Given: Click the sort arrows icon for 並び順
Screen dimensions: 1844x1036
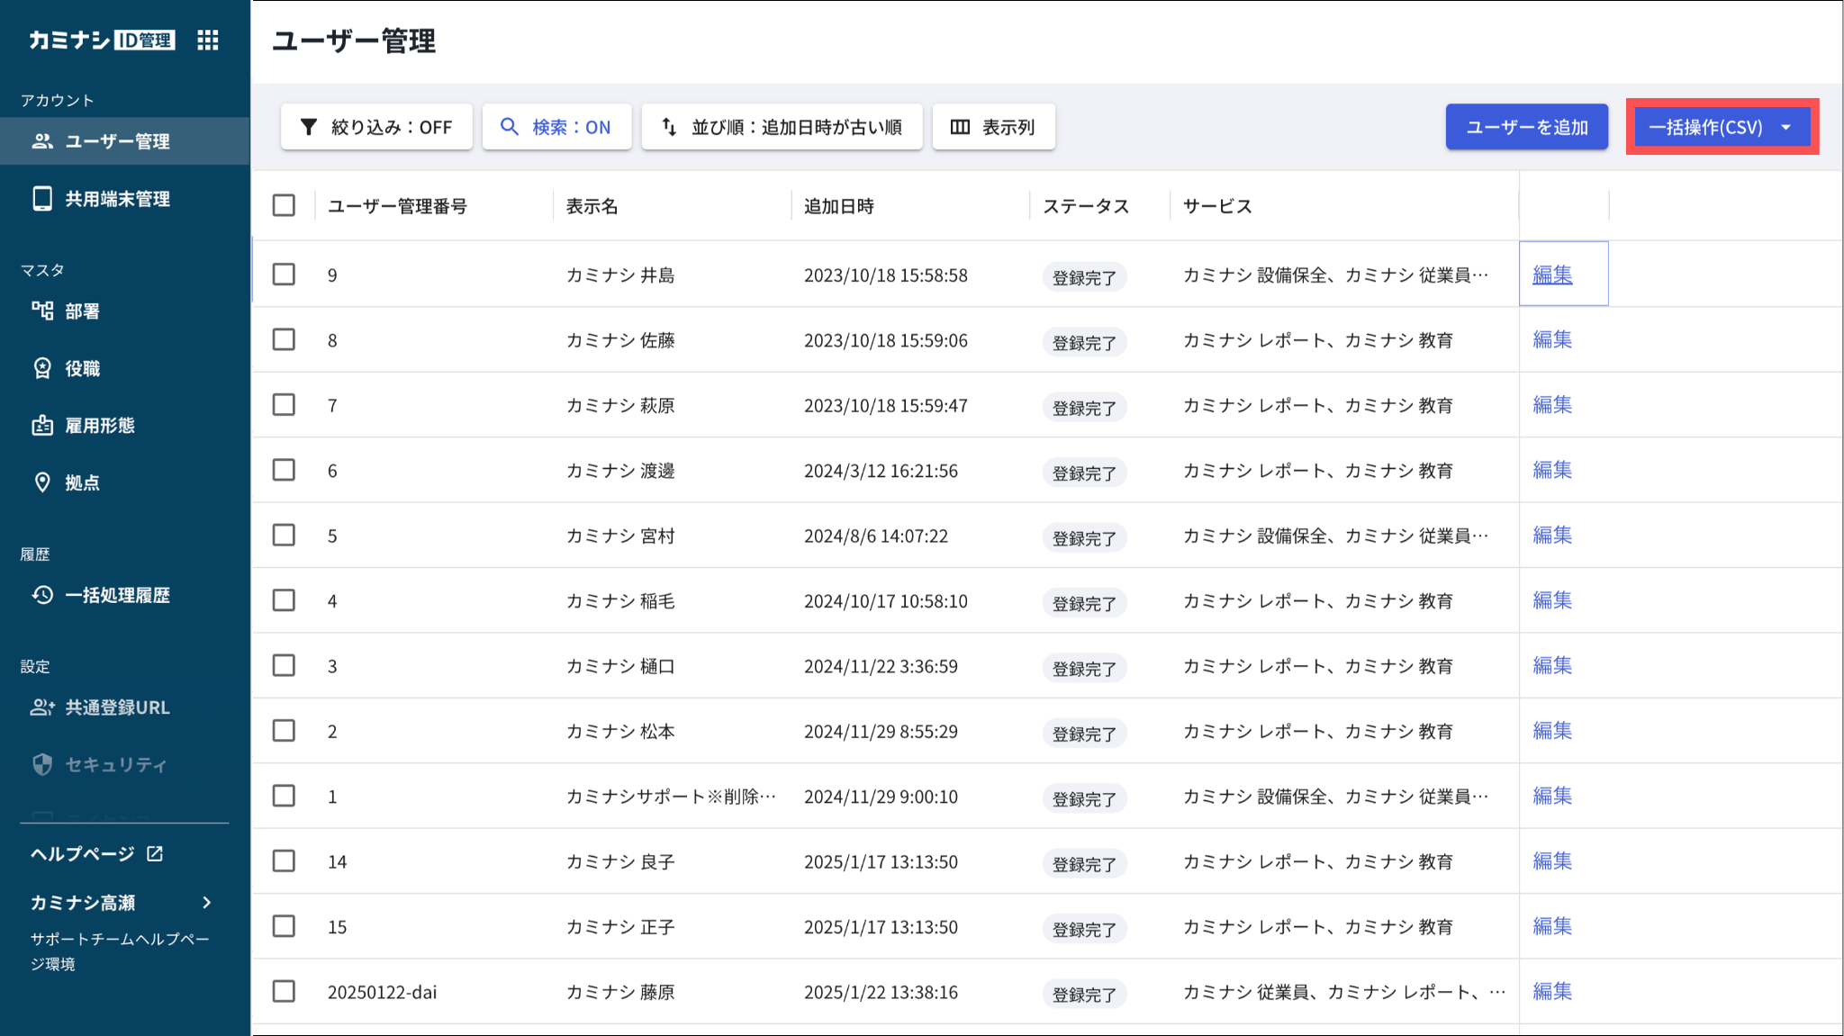Looking at the screenshot, I should 669,127.
